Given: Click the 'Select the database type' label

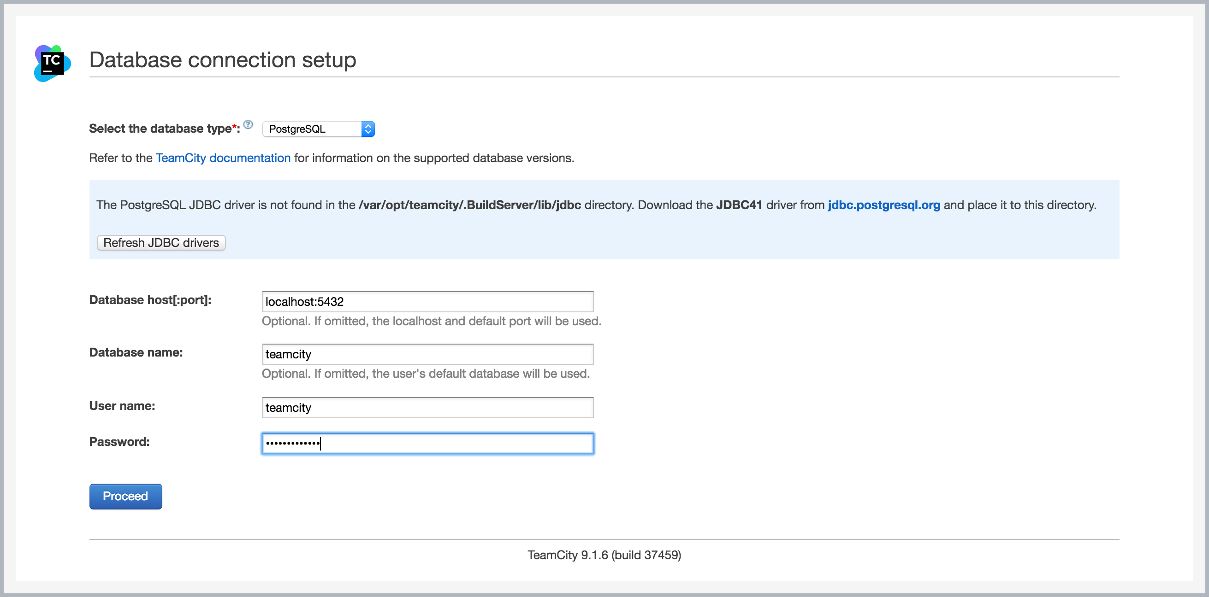Looking at the screenshot, I should tap(164, 129).
